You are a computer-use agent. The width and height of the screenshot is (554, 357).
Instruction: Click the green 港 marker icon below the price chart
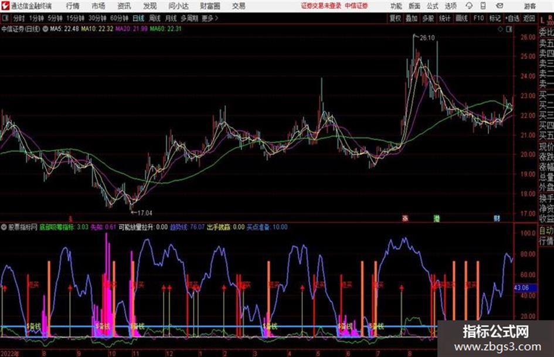436,219
